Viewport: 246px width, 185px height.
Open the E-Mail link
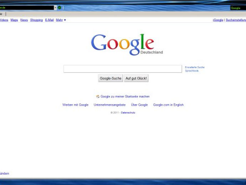click(x=50, y=20)
